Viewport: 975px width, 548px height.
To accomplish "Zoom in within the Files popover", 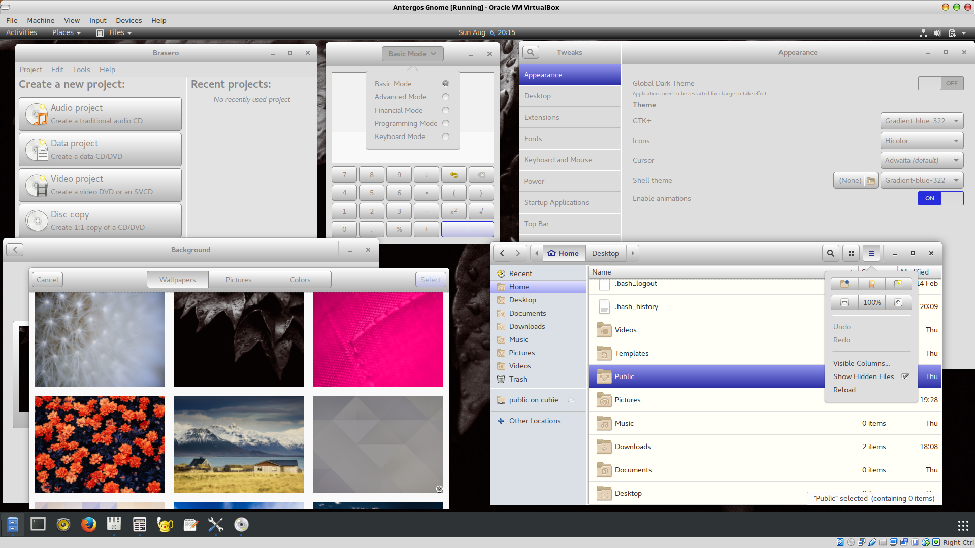I will pos(899,302).
